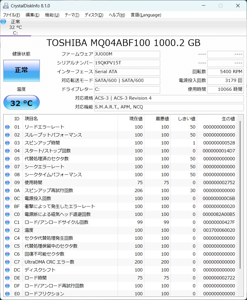
Task: Click the 項目名 column header
Action: (70, 119)
